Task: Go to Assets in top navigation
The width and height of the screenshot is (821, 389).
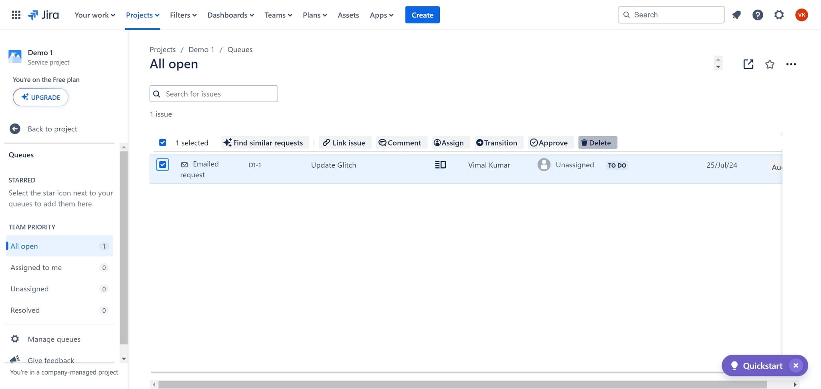Action: (348, 15)
